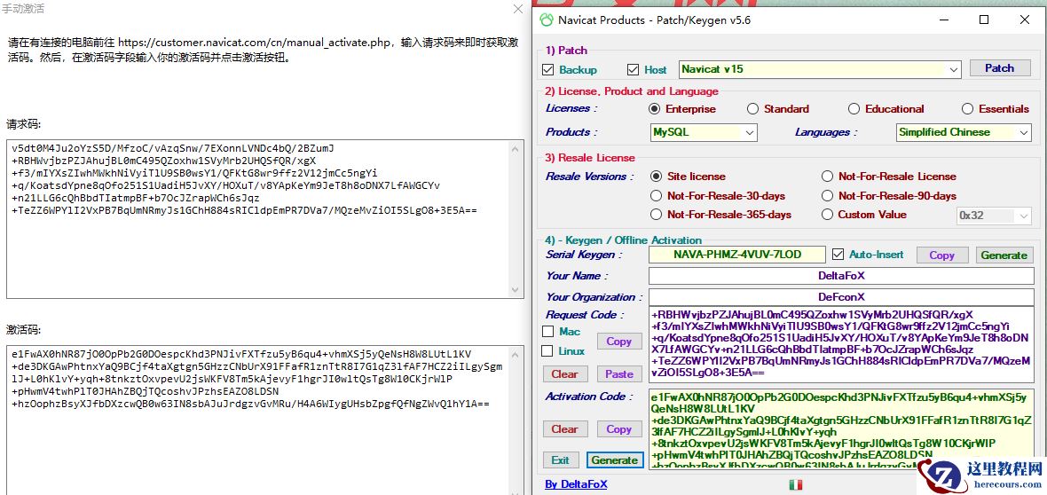
Task: Copy the Request Code in keygen
Action: [619, 342]
